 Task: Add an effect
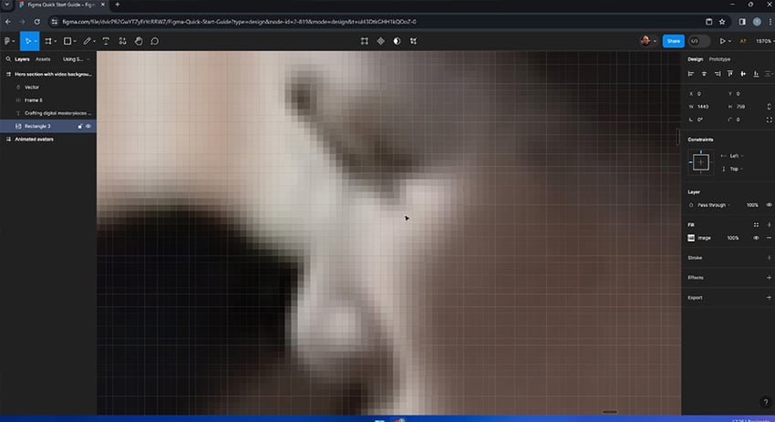tap(769, 278)
